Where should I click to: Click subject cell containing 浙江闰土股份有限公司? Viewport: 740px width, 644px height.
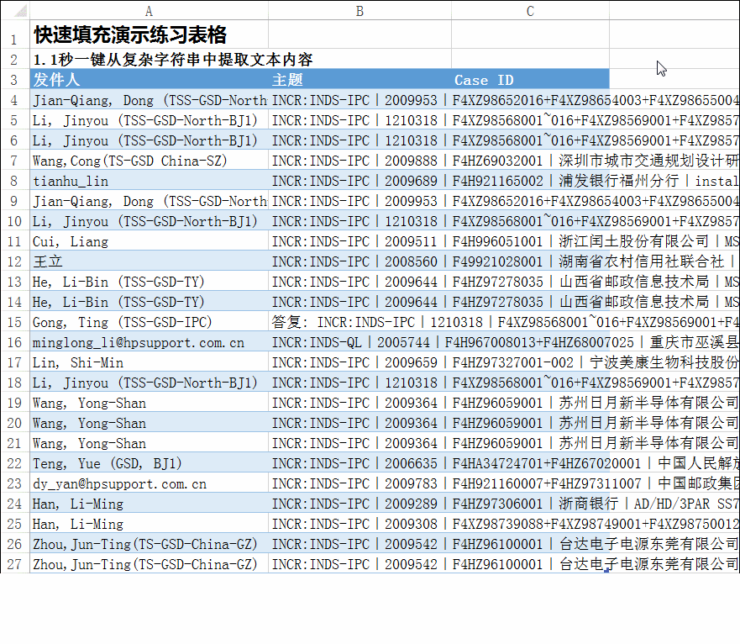(360, 241)
